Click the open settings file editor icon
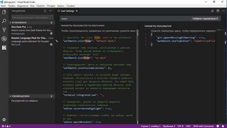 tap(212, 11)
